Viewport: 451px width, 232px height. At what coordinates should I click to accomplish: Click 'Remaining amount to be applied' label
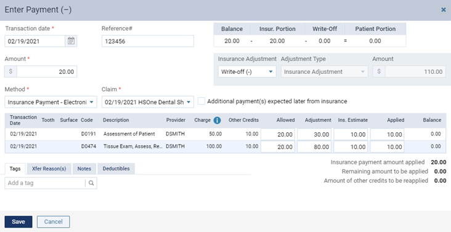click(x=385, y=172)
